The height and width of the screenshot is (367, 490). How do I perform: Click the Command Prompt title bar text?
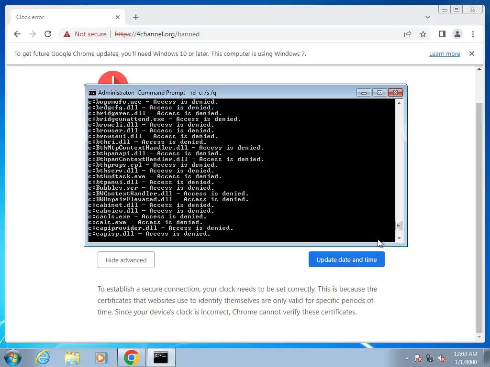click(x=157, y=93)
